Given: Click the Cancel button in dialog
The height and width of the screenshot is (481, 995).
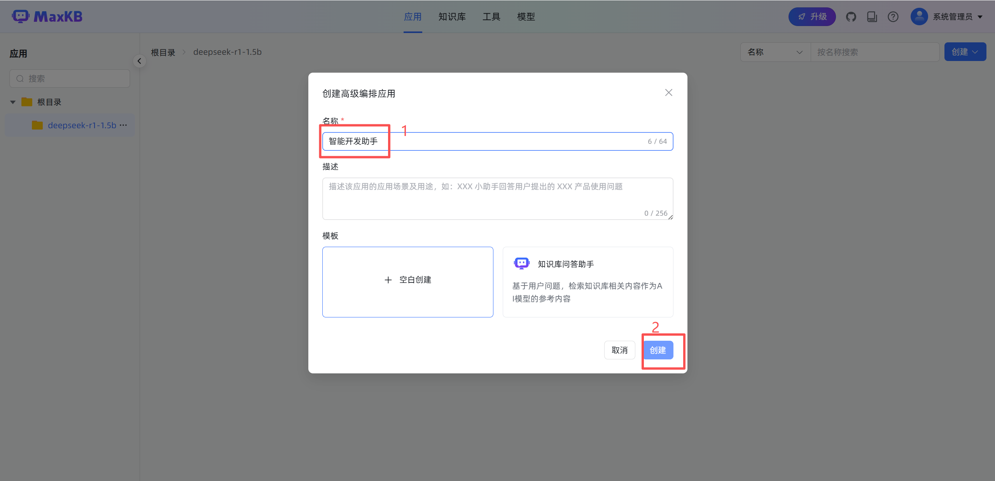Looking at the screenshot, I should (619, 350).
